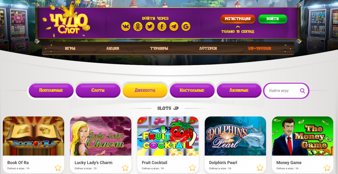Click the search magnifier icon
The width and height of the screenshot is (338, 174).
coord(302,91)
